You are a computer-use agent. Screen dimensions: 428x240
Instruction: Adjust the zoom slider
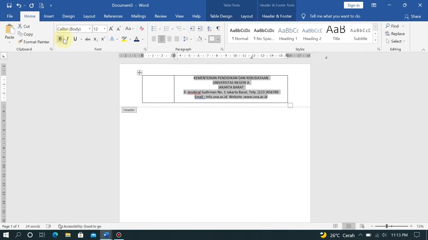tap(387, 226)
